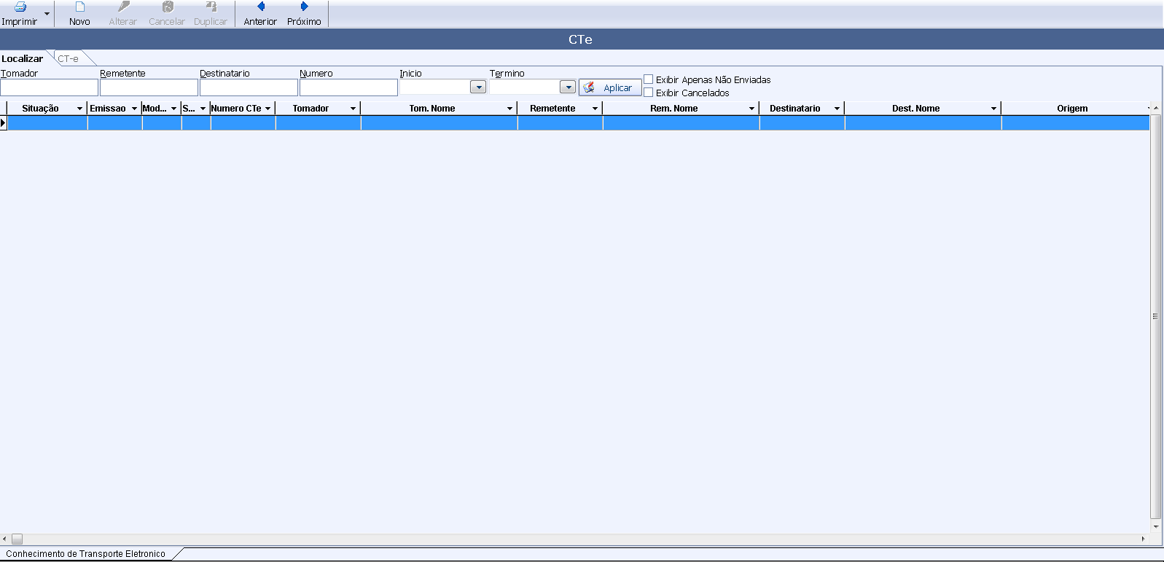This screenshot has height=562, width=1164.
Task: Click the Duplicar toolbar icon
Action: (211, 7)
